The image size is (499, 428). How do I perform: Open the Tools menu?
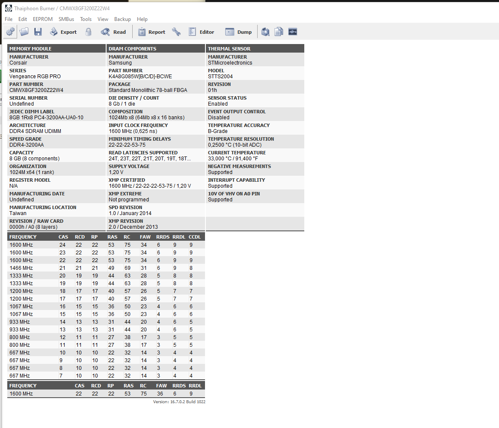pyautogui.click(x=86, y=19)
